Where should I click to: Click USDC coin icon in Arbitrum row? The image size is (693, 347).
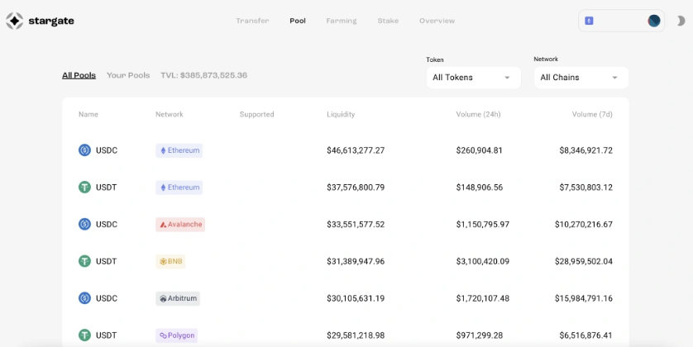84,298
